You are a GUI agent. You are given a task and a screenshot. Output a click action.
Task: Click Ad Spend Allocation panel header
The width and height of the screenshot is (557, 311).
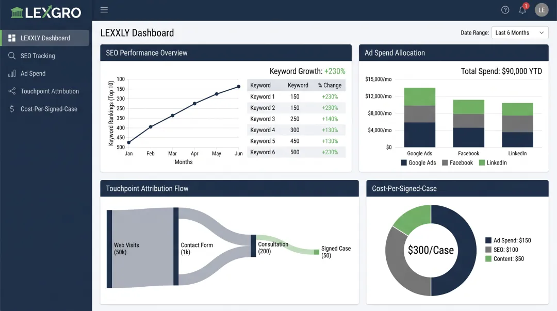pos(454,53)
